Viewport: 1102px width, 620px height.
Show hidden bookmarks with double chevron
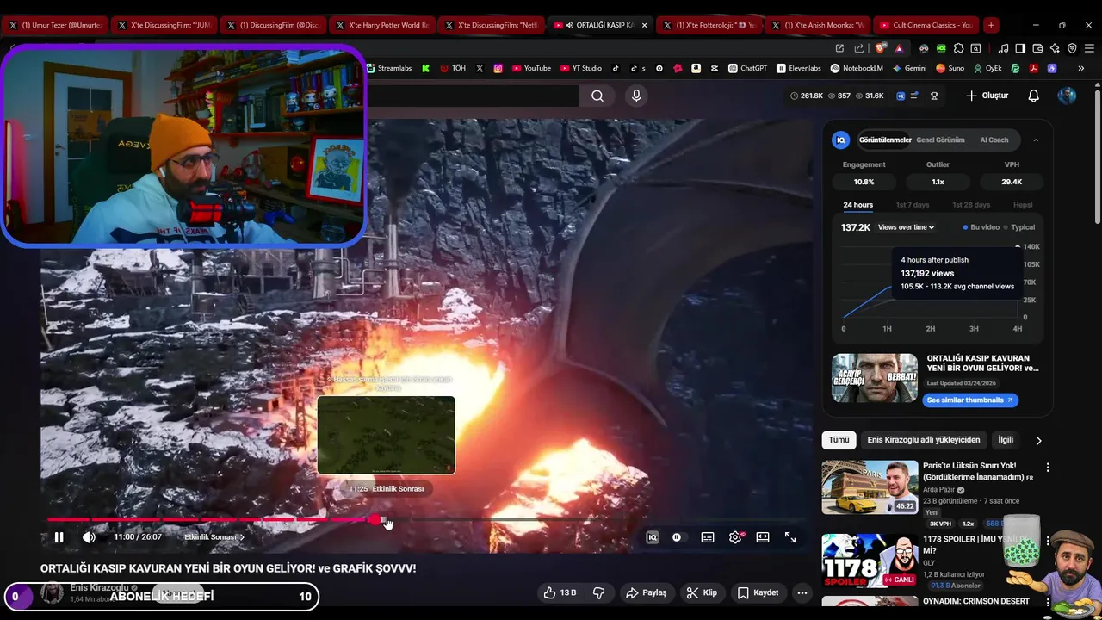click(1081, 68)
